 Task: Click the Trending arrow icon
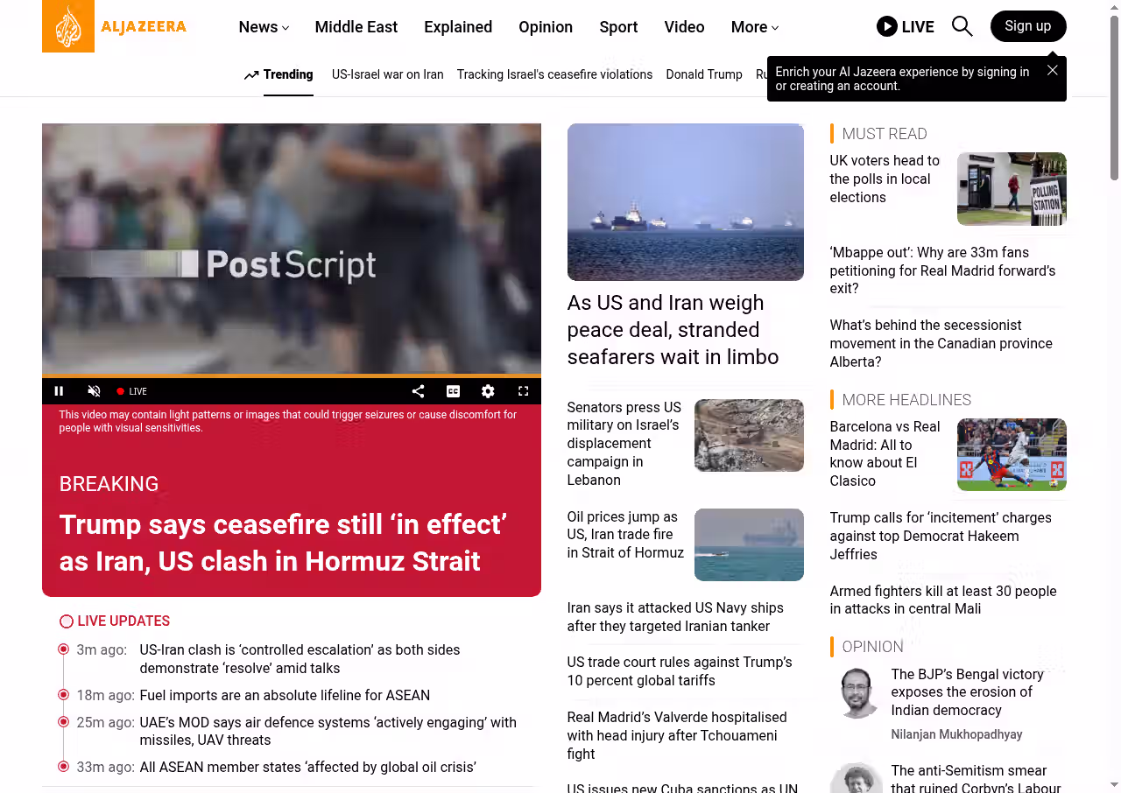coord(251,75)
